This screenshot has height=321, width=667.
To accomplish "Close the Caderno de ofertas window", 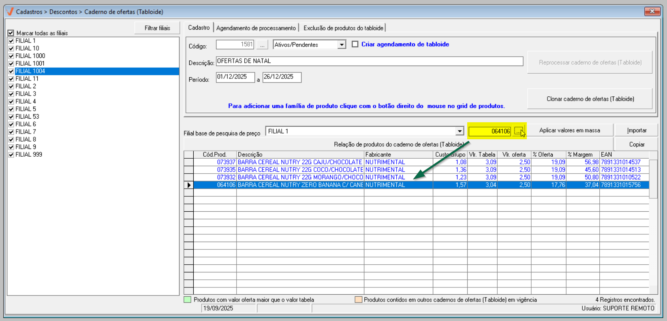I will pyautogui.click(x=652, y=11).
